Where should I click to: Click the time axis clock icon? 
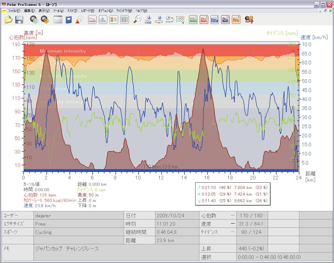coord(169,20)
